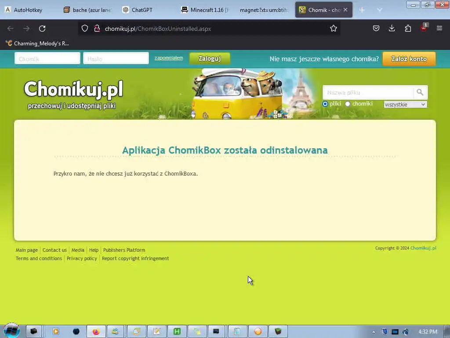Open the Firefox hamburger menu
The height and width of the screenshot is (338, 450).
coord(439,28)
